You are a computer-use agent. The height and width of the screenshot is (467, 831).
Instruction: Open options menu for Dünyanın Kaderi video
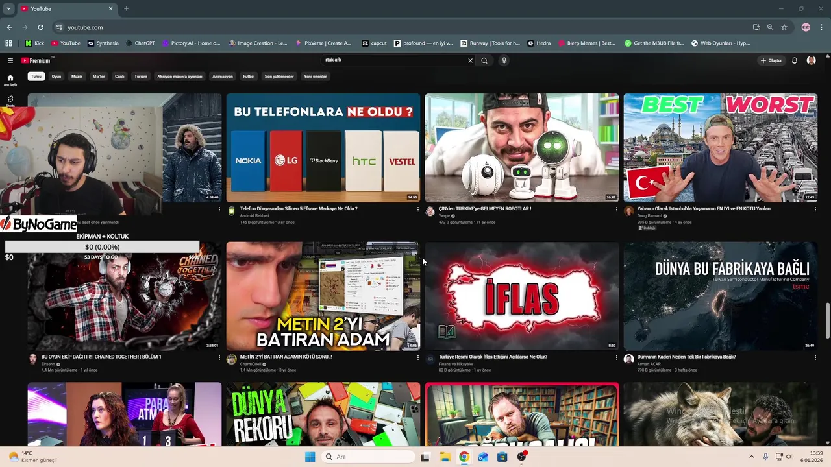click(x=815, y=357)
